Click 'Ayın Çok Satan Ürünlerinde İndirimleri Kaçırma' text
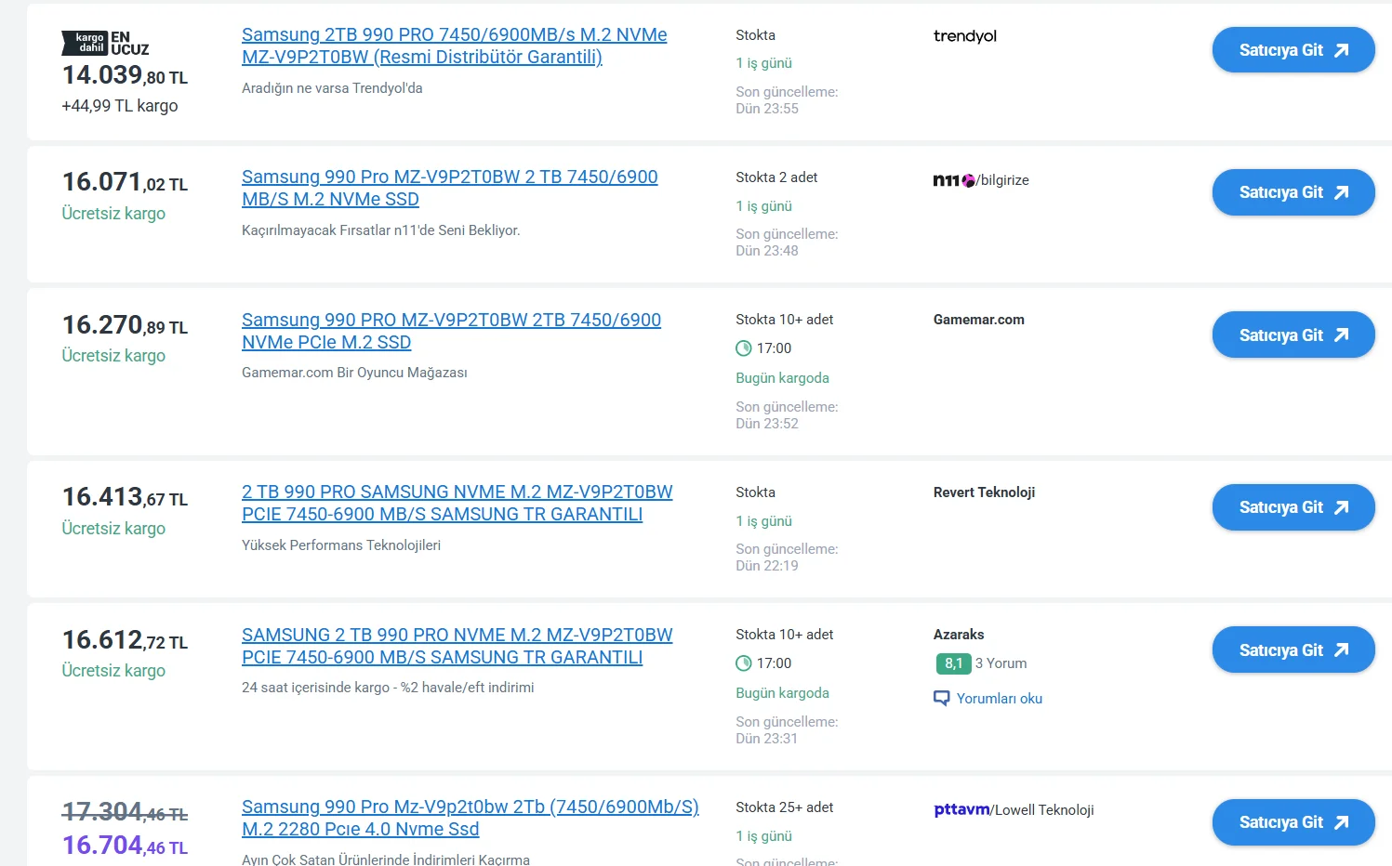1392x866 pixels. 386,859
